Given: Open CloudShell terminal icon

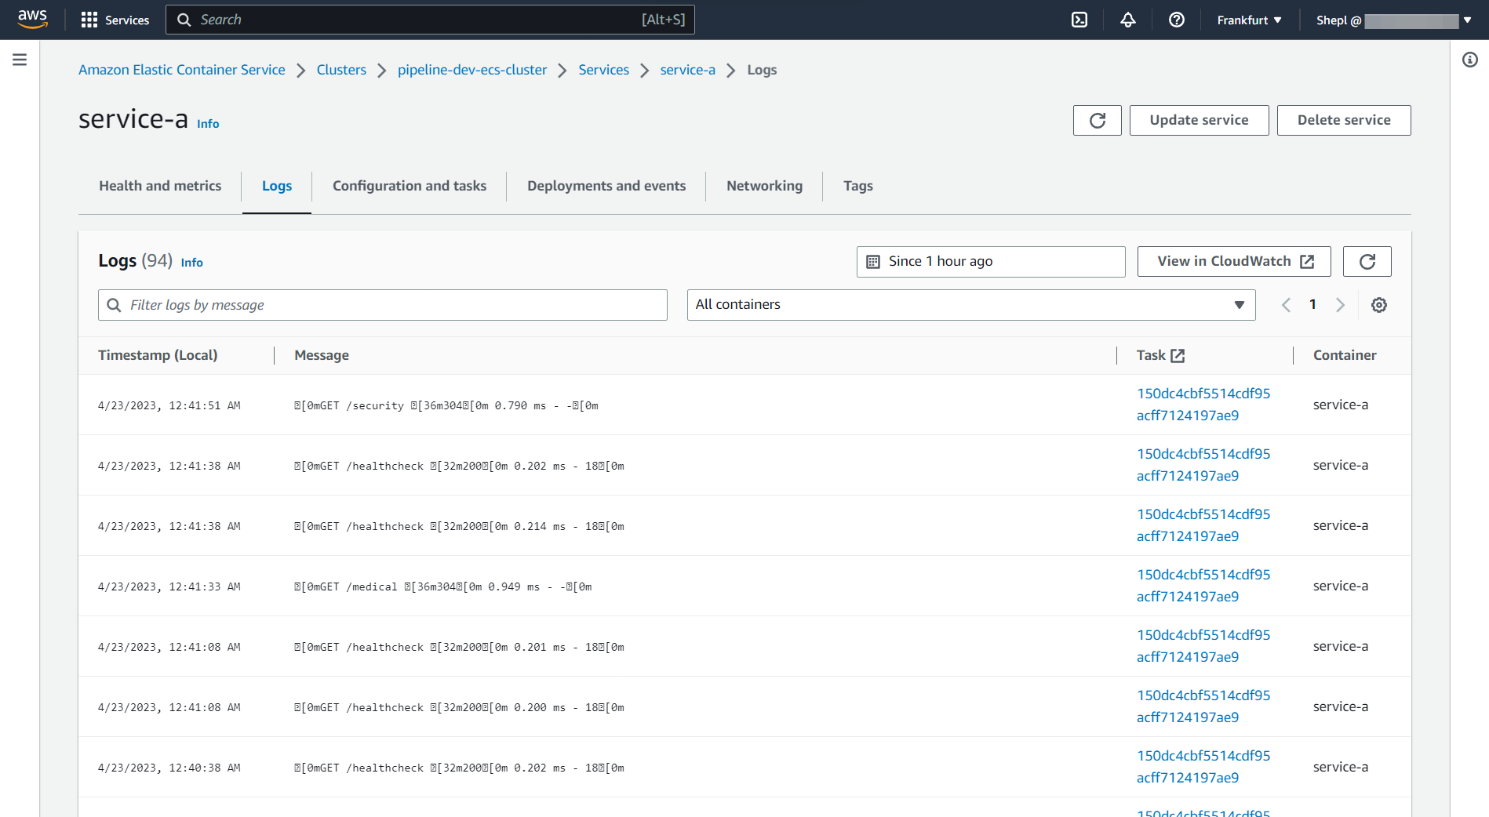Looking at the screenshot, I should (x=1079, y=20).
